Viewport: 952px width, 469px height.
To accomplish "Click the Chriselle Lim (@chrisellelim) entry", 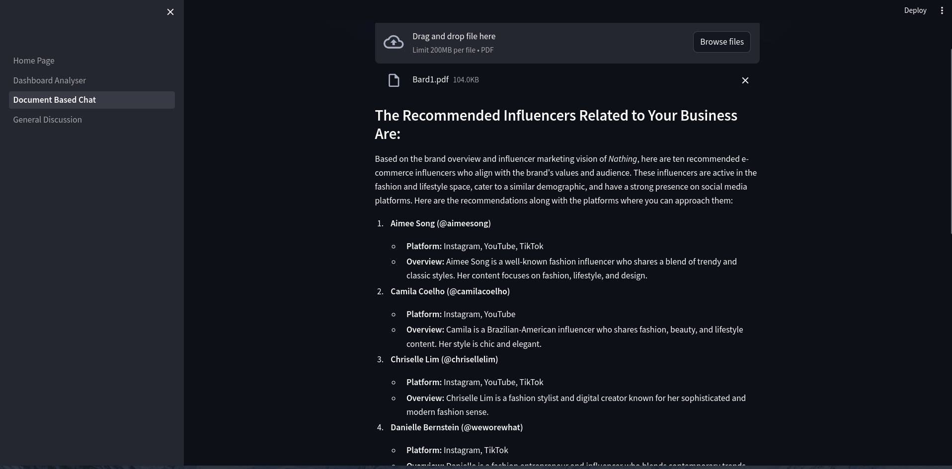I will click(x=444, y=359).
